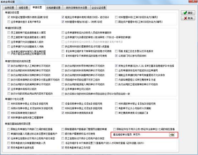Open the 流程设置 tab
This screenshot has width=198, height=155.
23,8
